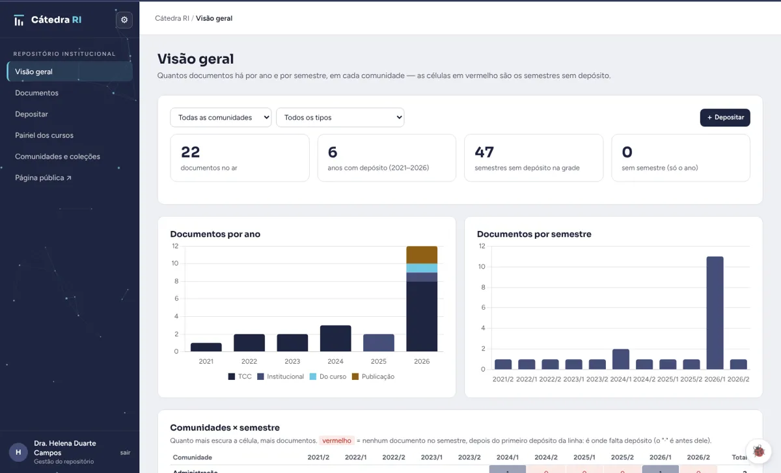Click the 2024/1 bar in the semester chart

[x=621, y=359]
